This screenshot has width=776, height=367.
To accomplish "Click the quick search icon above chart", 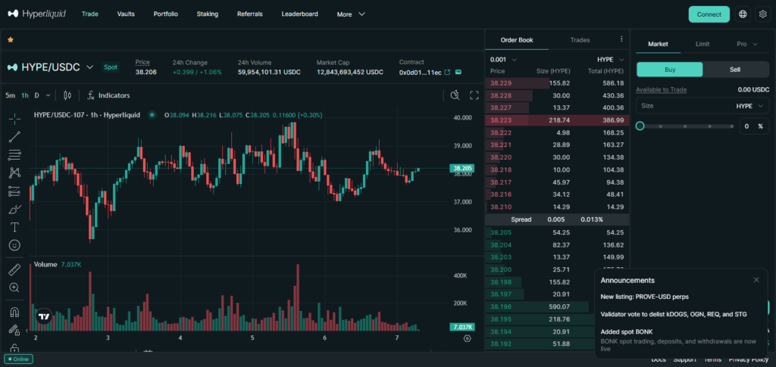I will click(x=455, y=95).
